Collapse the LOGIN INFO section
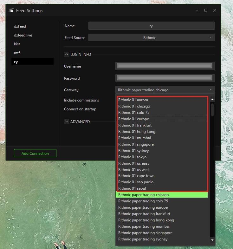The width and height of the screenshot is (233, 249). [67, 55]
